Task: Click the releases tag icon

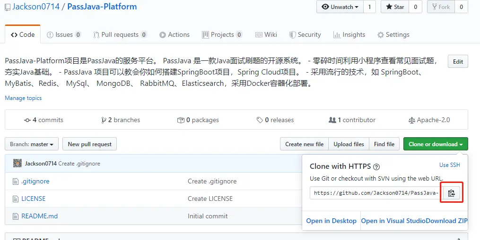Action: 260,120
